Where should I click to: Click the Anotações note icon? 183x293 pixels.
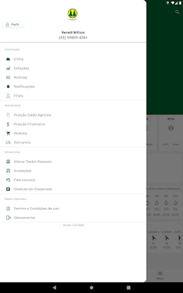pos(8,171)
